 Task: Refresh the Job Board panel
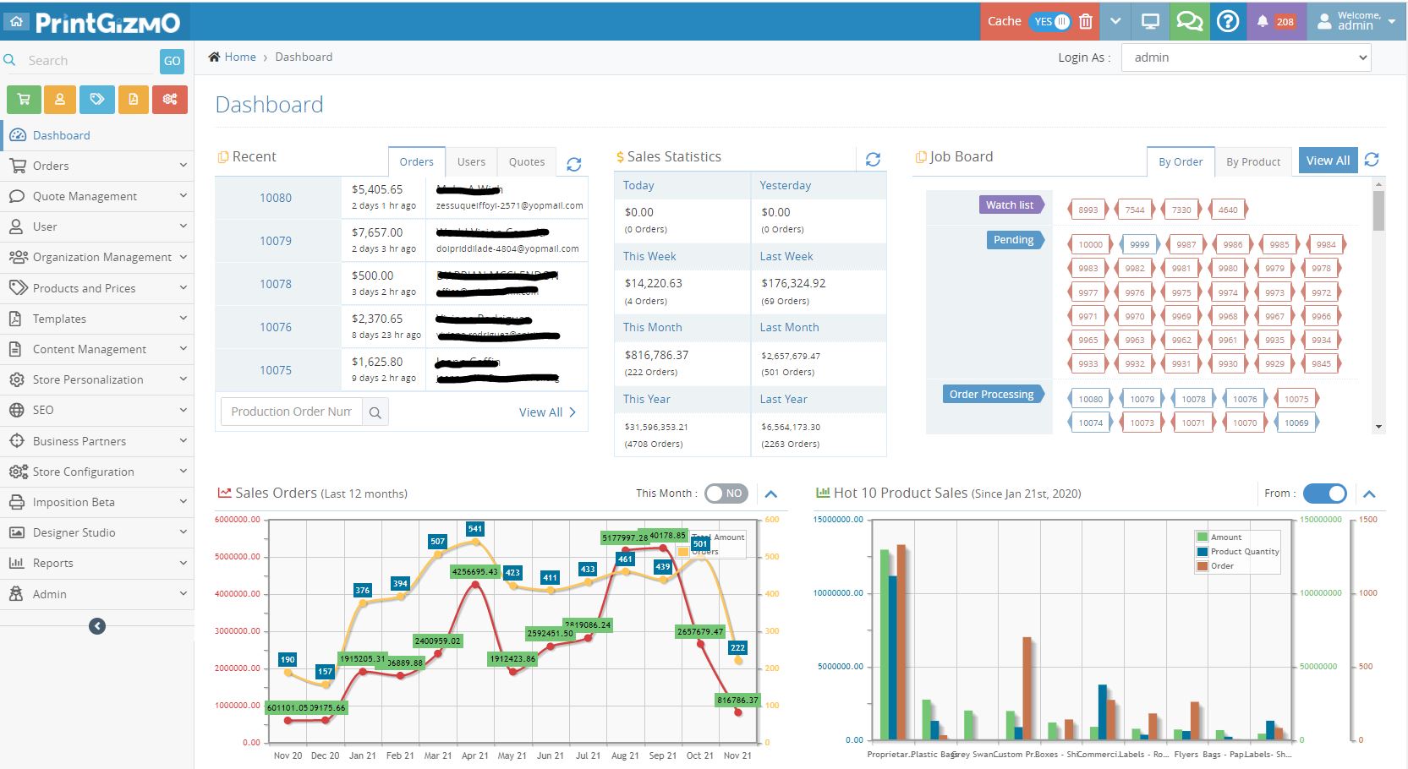point(1372,159)
